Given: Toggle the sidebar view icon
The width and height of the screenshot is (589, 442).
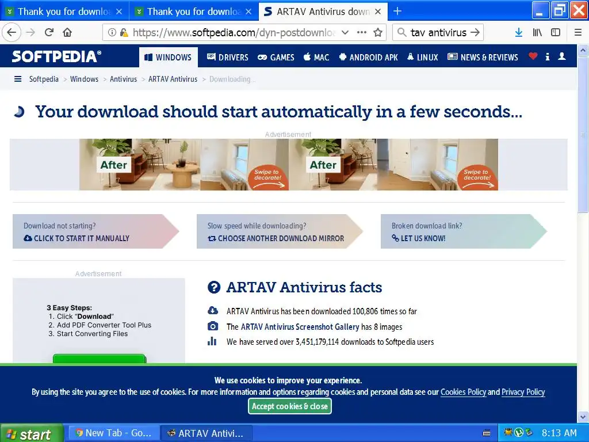Looking at the screenshot, I should (x=556, y=33).
